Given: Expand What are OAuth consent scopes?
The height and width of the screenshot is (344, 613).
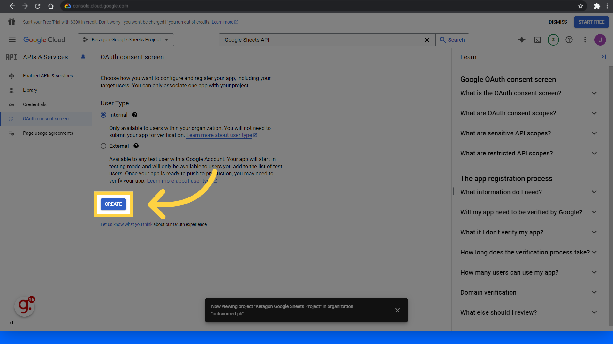Looking at the screenshot, I should click(x=528, y=113).
